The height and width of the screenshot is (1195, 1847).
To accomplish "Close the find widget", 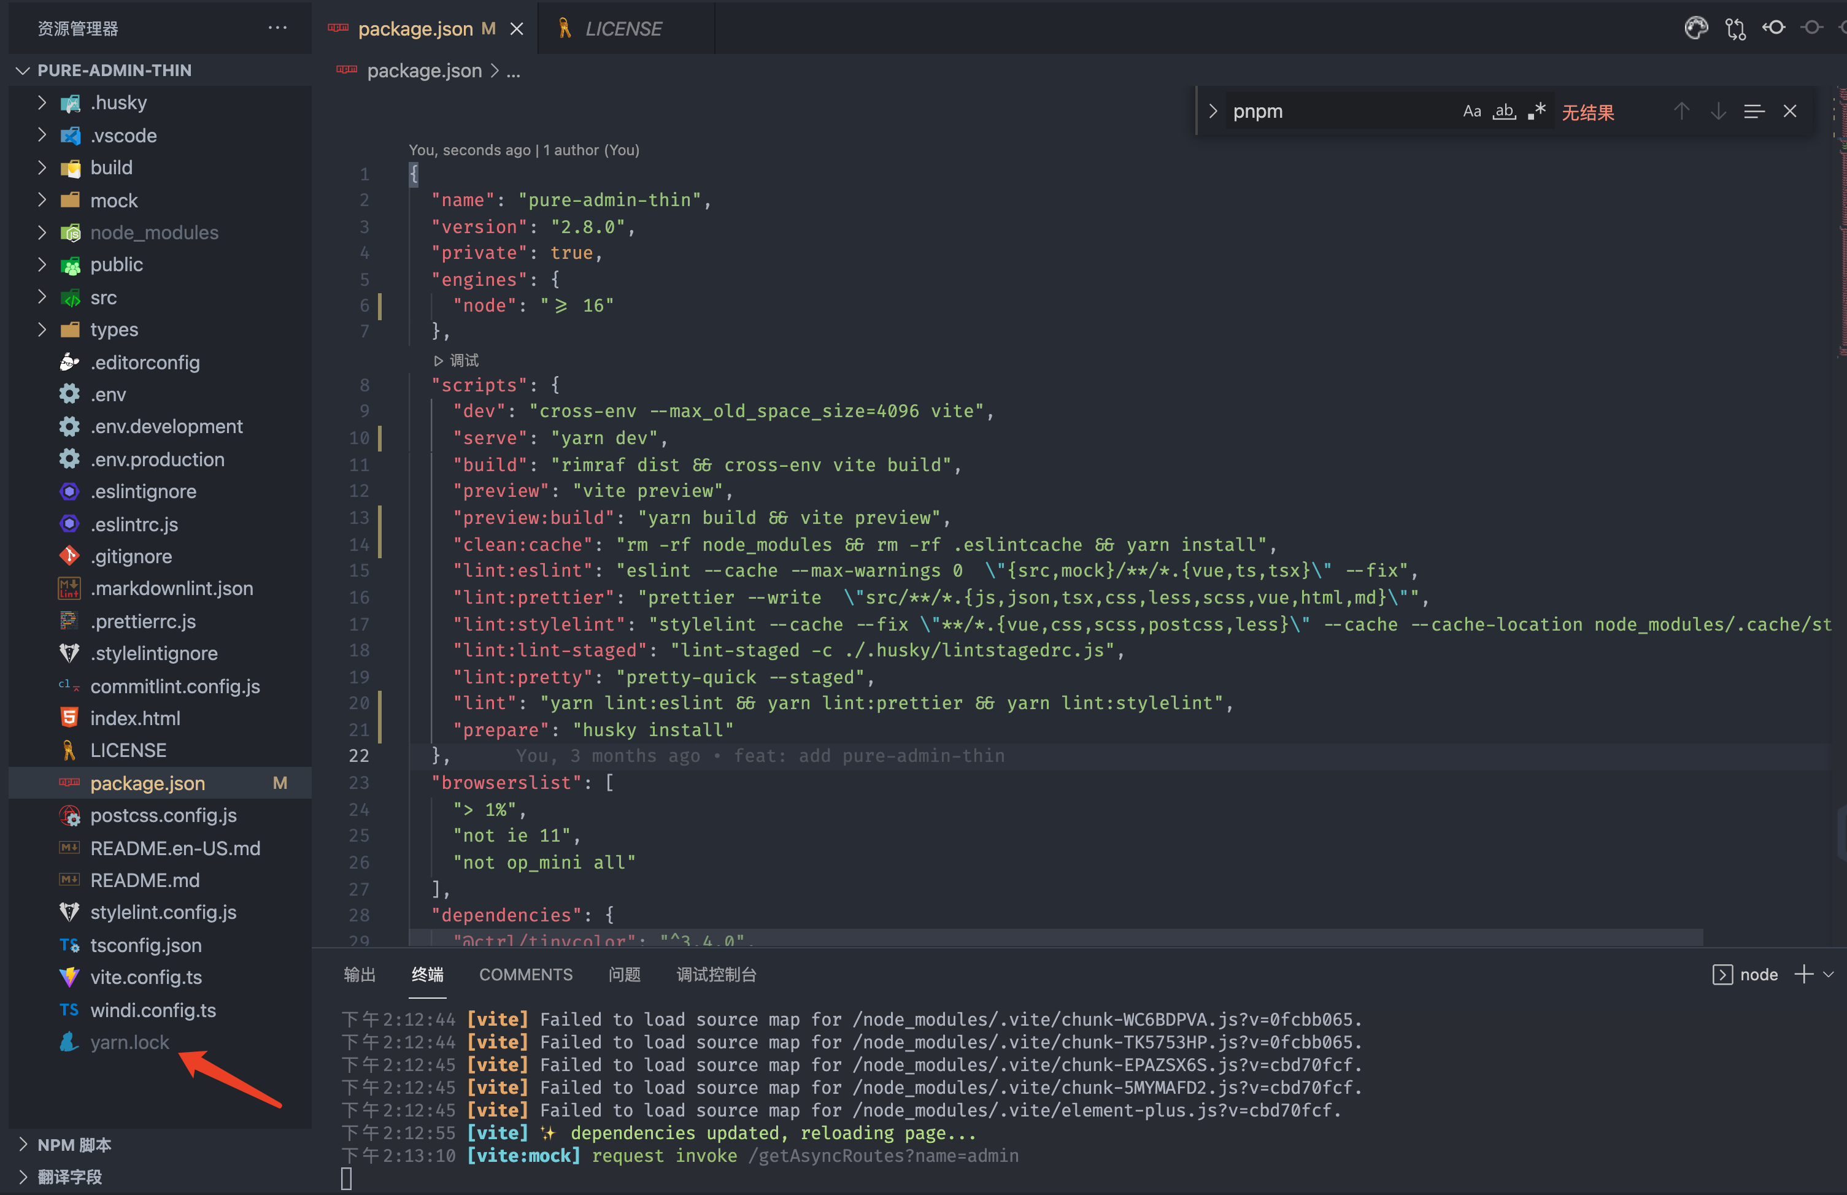I will pos(1791,112).
